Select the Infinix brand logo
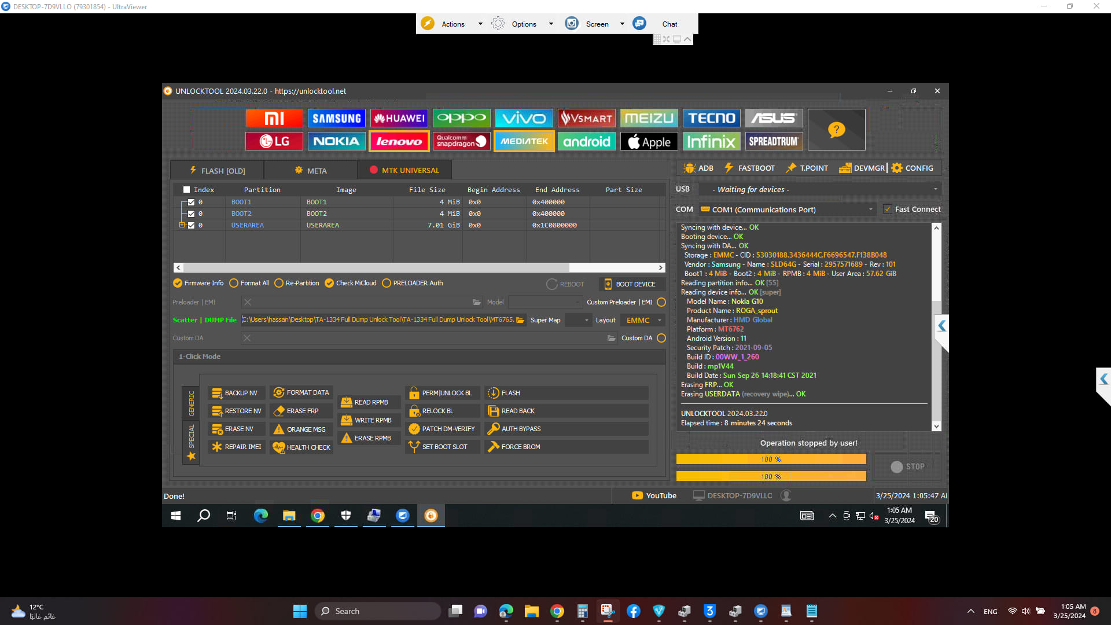 (x=712, y=141)
